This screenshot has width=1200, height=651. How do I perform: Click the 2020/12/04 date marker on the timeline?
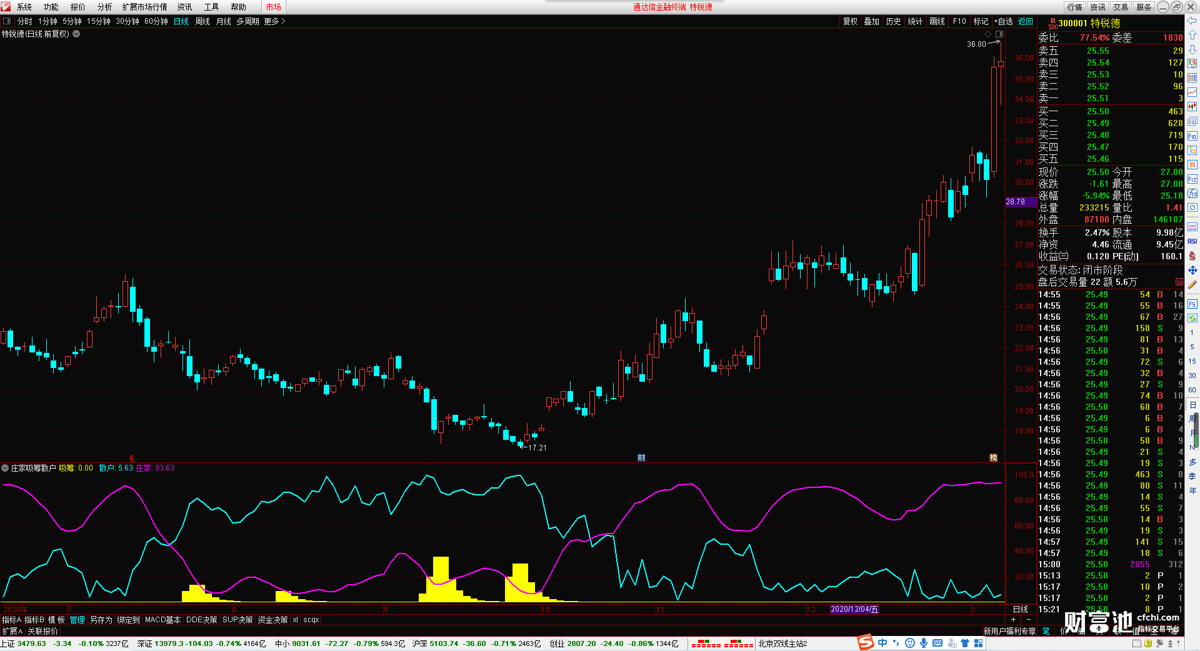(854, 609)
